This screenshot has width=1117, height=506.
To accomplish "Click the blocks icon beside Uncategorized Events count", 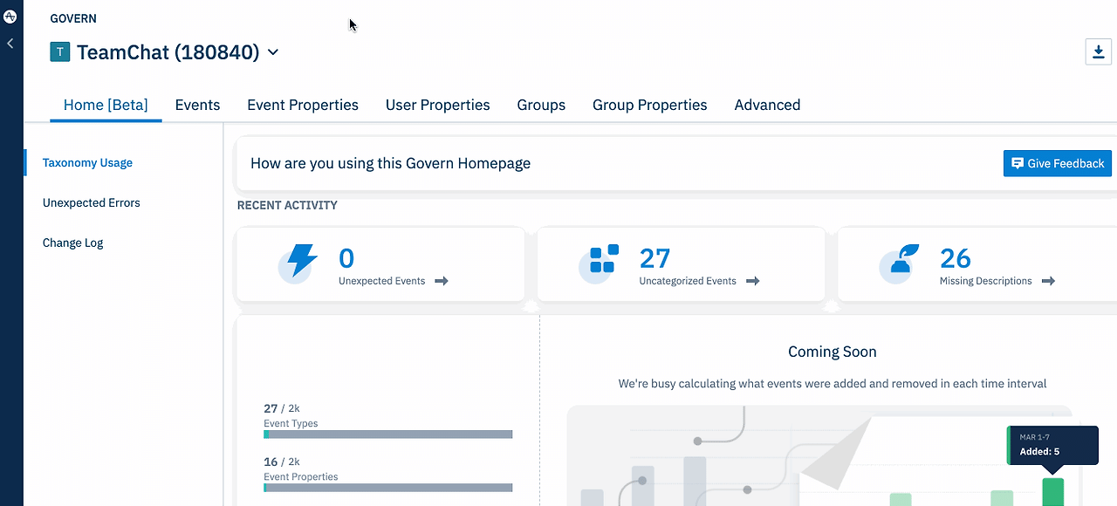I will tap(600, 258).
